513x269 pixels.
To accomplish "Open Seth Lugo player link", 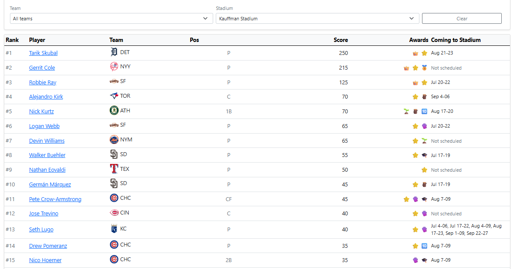I will 41,230.
